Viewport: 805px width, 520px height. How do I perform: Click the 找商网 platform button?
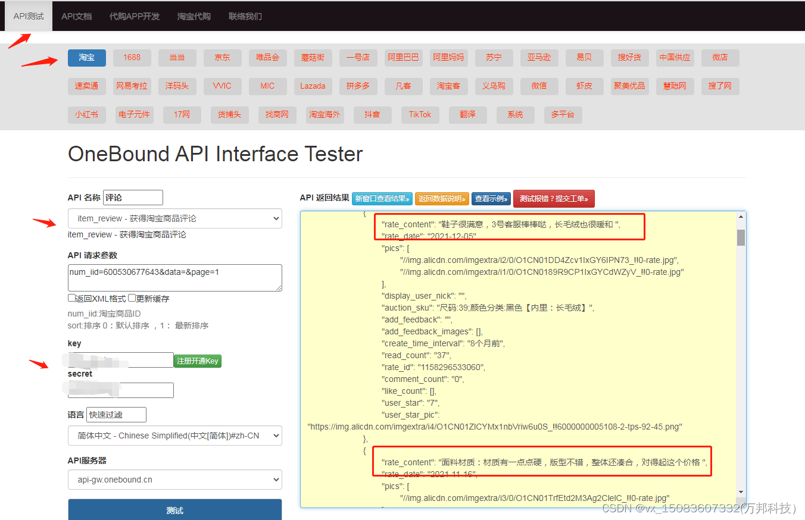pyautogui.click(x=277, y=115)
